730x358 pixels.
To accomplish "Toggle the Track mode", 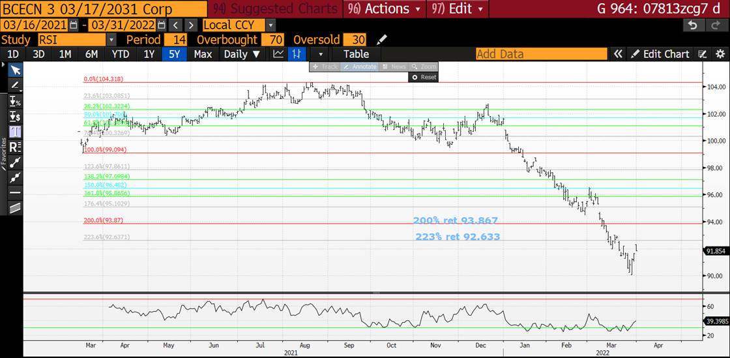I will pos(325,67).
